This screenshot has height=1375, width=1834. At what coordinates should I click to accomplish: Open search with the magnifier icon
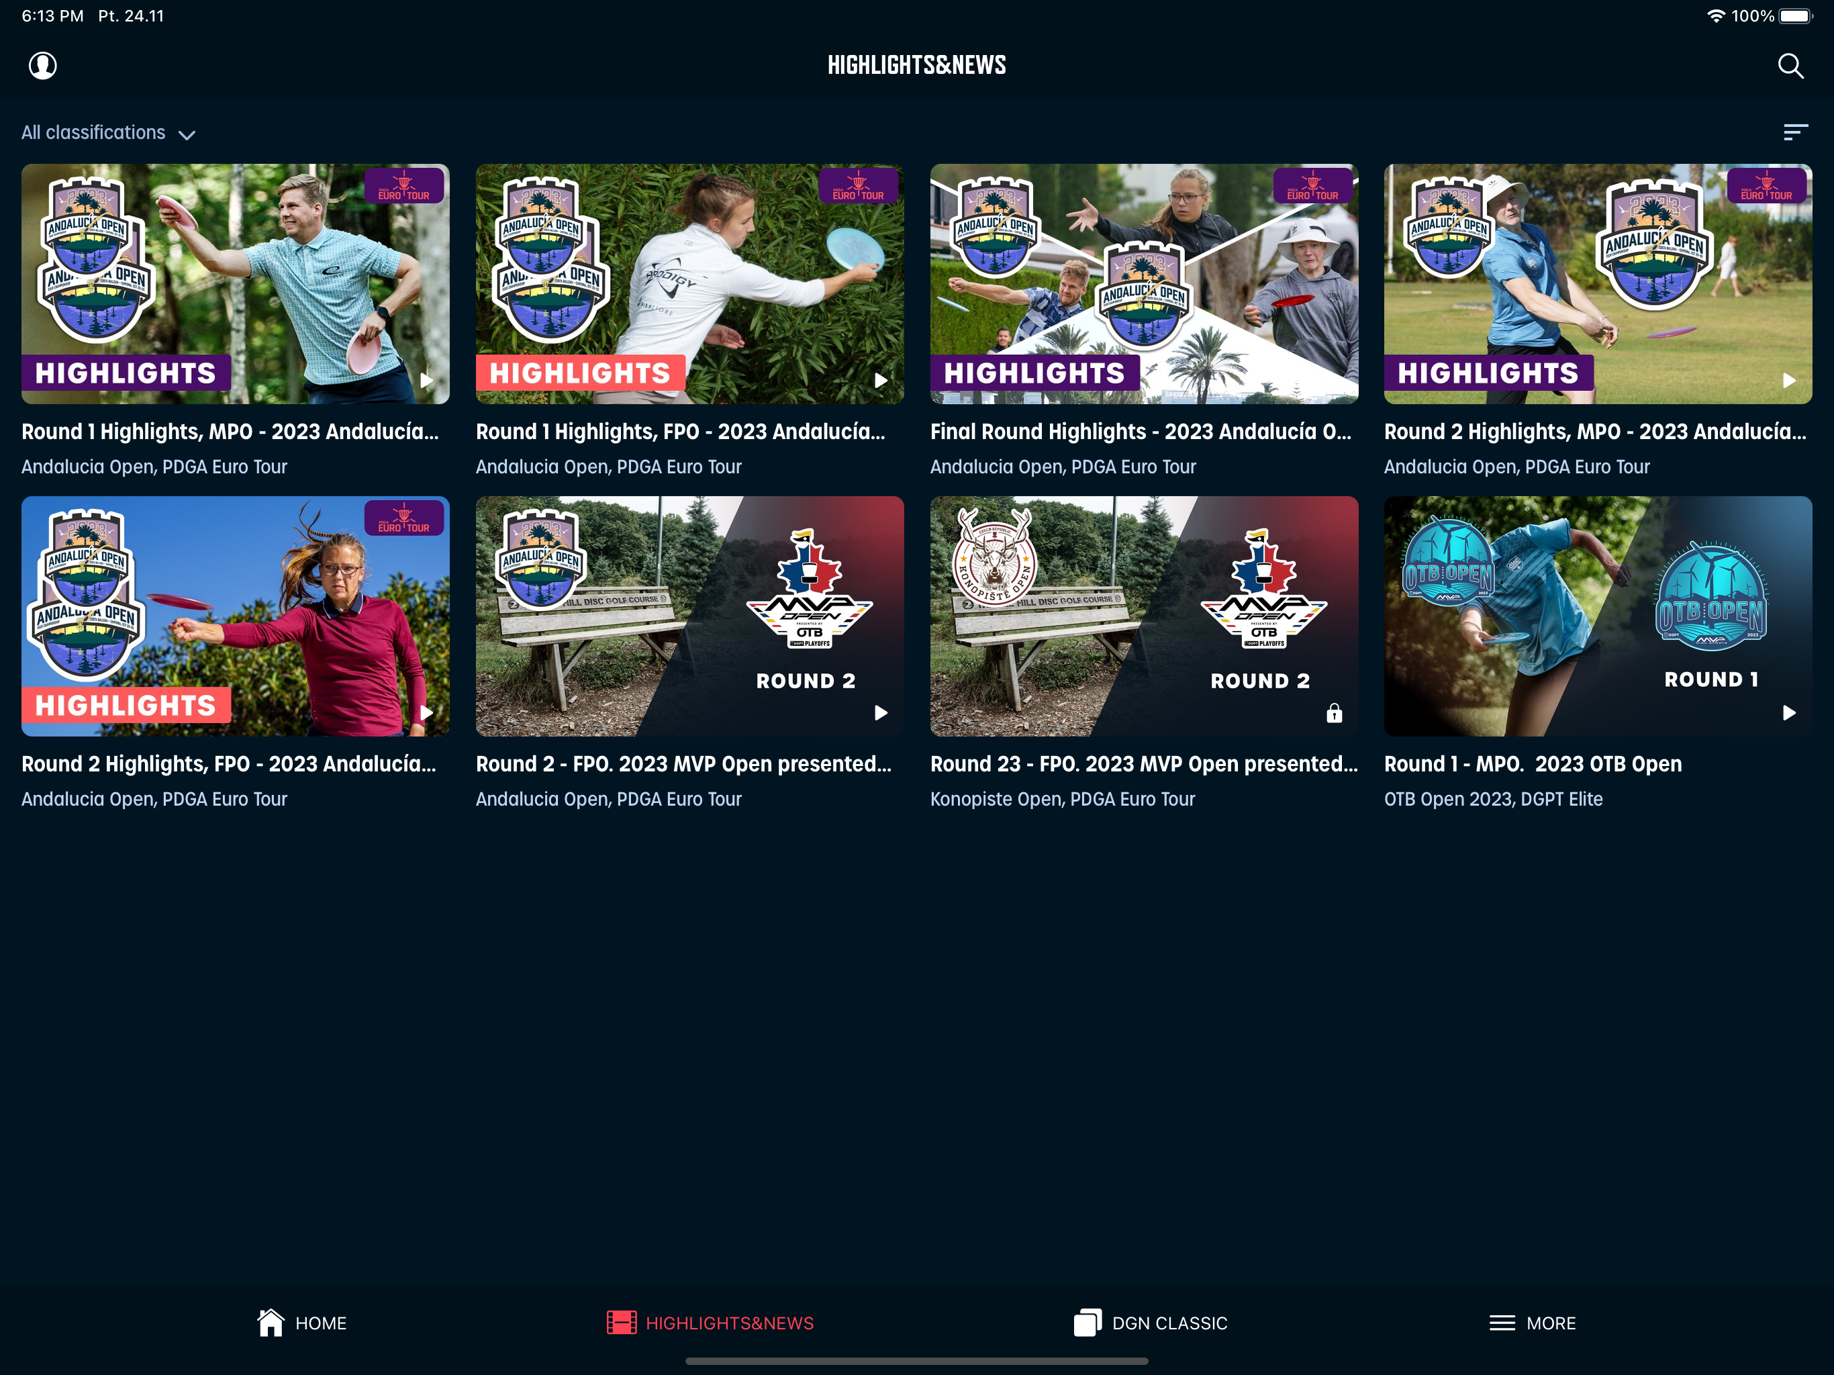(x=1790, y=66)
